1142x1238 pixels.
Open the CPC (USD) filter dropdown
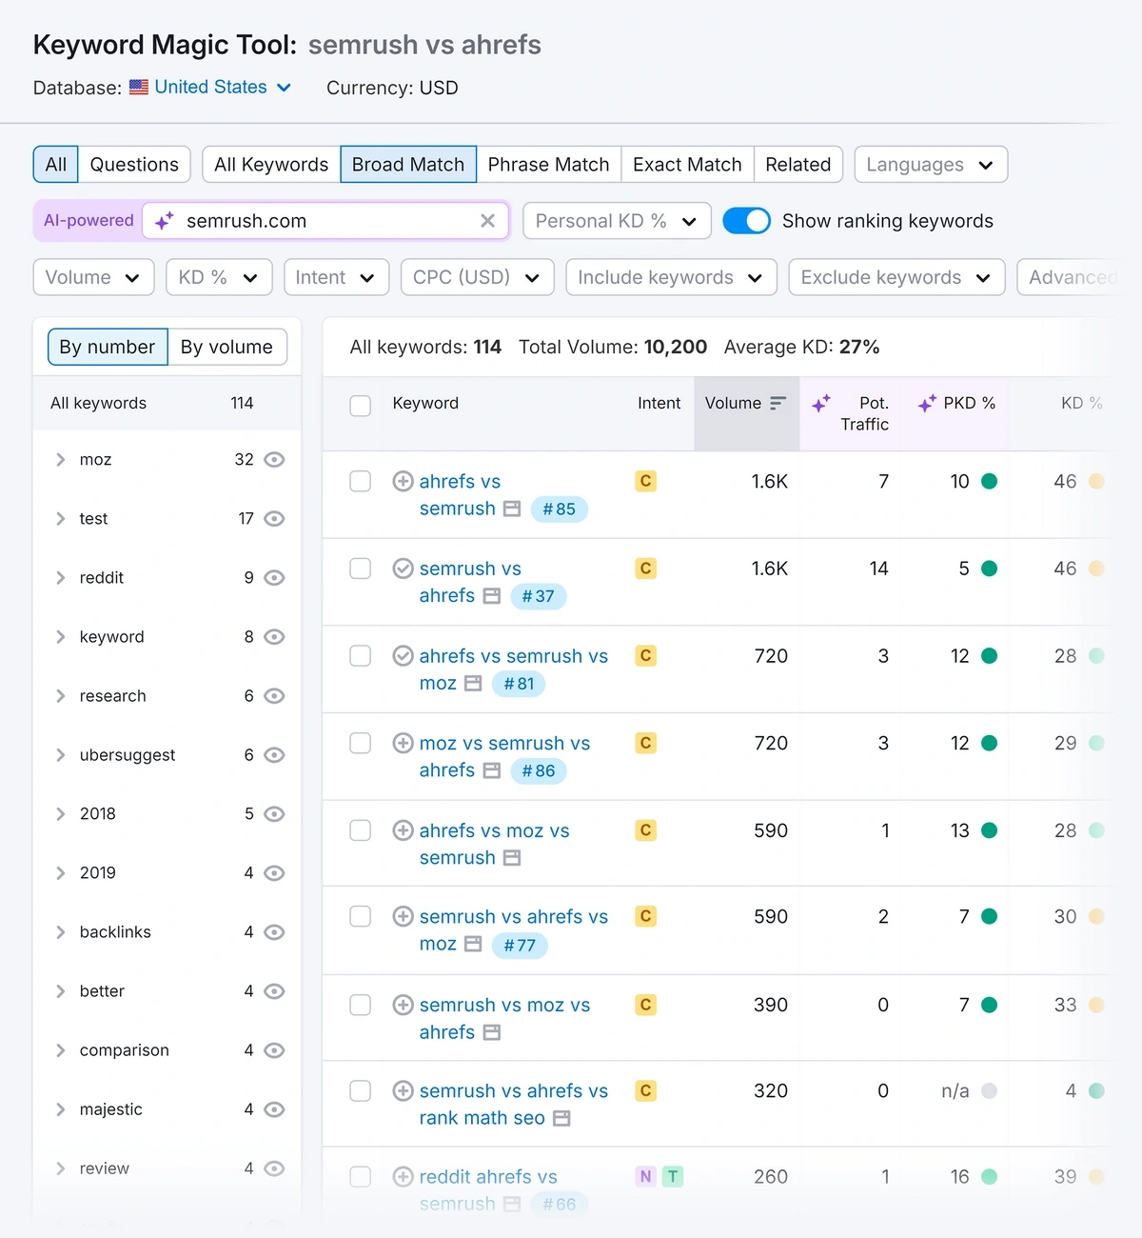477,277
